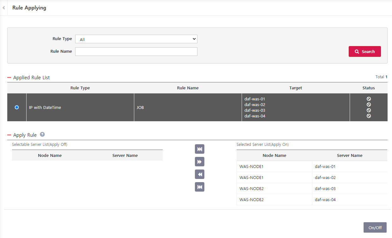Open the Apply Rule help tooltip icon
The height and width of the screenshot is (238, 392).
(x=42, y=134)
